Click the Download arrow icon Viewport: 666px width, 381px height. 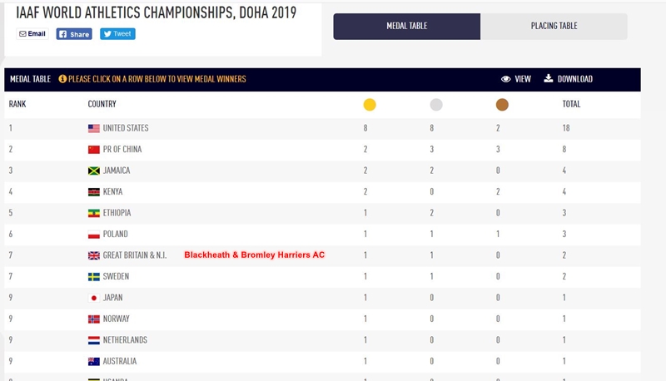coord(549,78)
